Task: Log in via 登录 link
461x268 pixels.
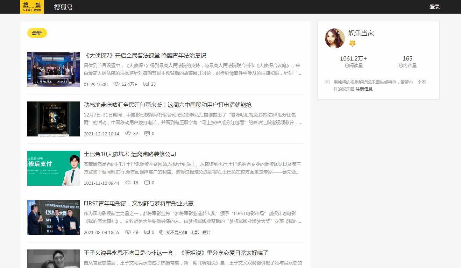Action: click(x=434, y=7)
